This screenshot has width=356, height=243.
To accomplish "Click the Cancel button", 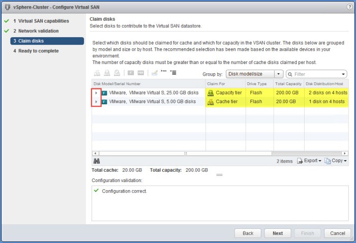I will pyautogui.click(x=337, y=233).
